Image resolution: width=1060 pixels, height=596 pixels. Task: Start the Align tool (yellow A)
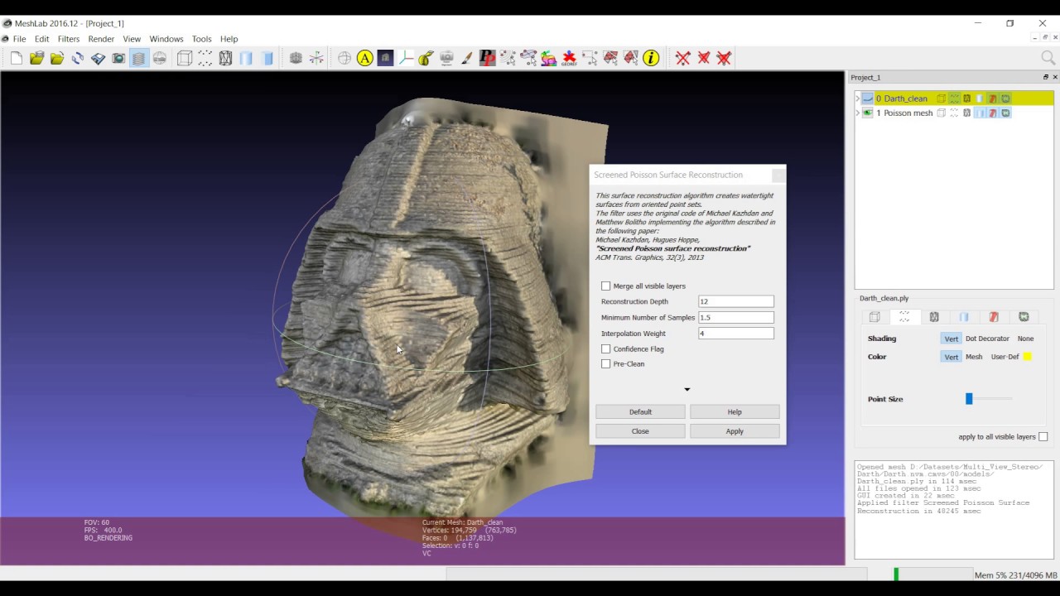pyautogui.click(x=364, y=58)
